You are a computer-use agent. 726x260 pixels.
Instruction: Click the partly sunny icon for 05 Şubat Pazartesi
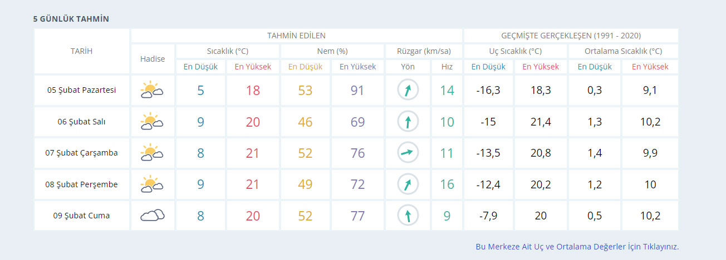(x=152, y=90)
